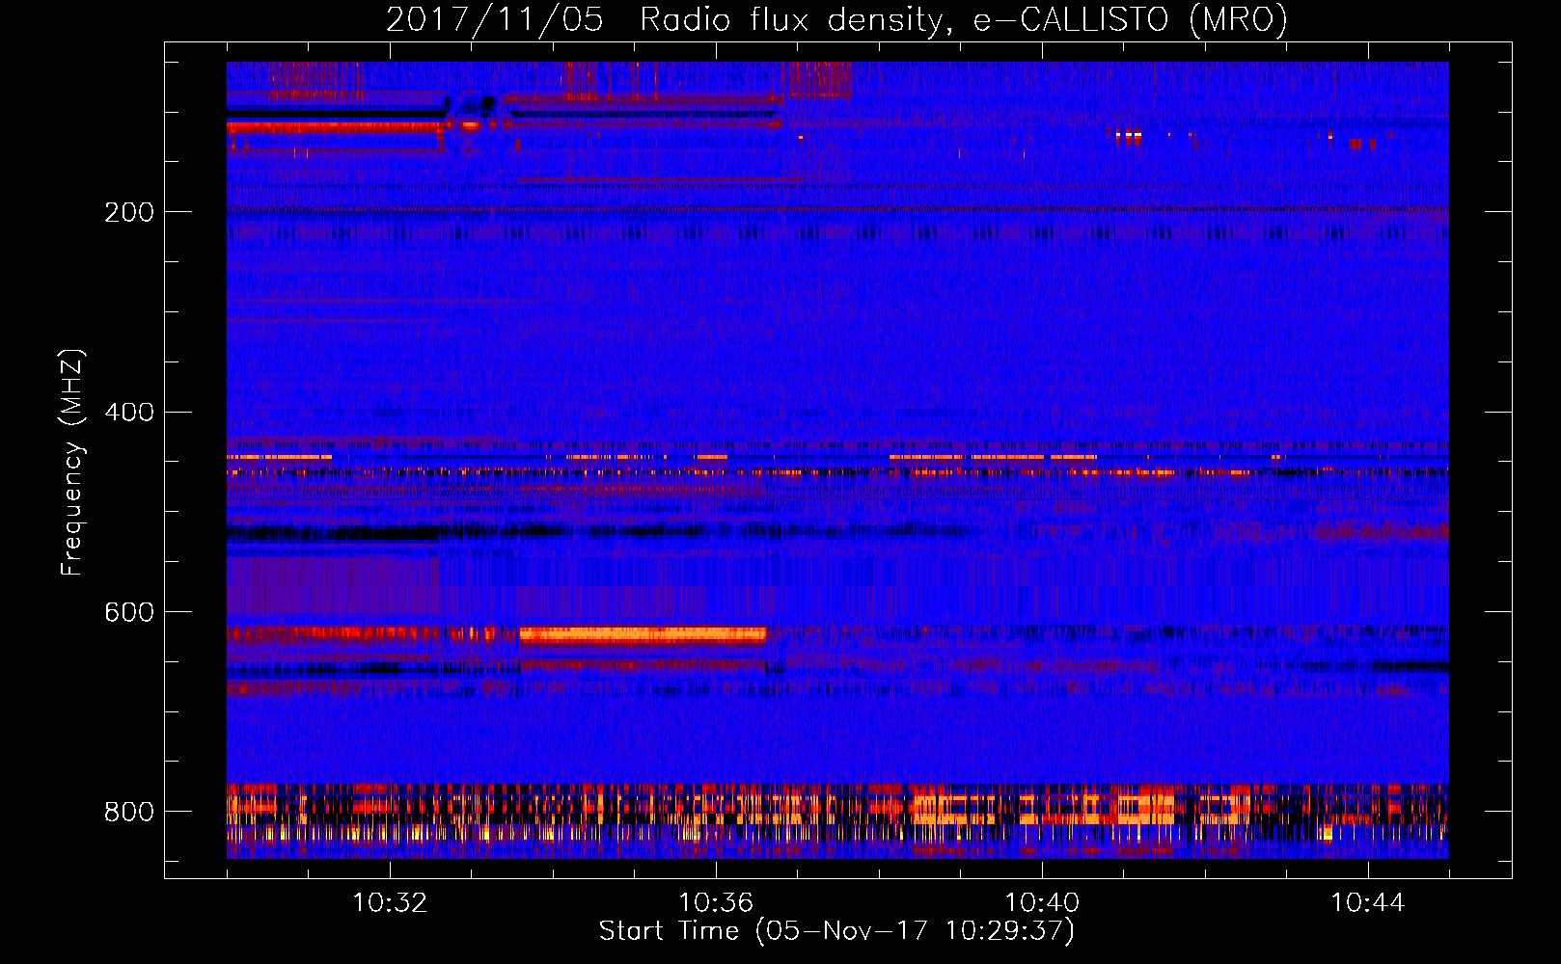This screenshot has height=964, width=1561.
Task: Click the 200 frequency tick label
Action: 129,212
